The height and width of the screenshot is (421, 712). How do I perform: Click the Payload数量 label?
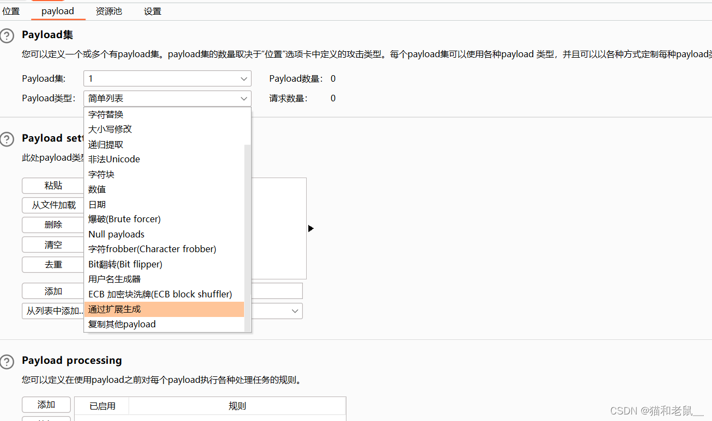[296, 78]
